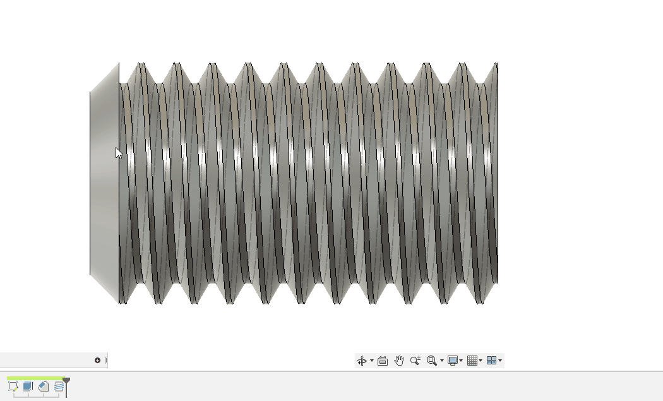
Task: Open the Grid and Snaps dropdown
Action: pos(481,360)
